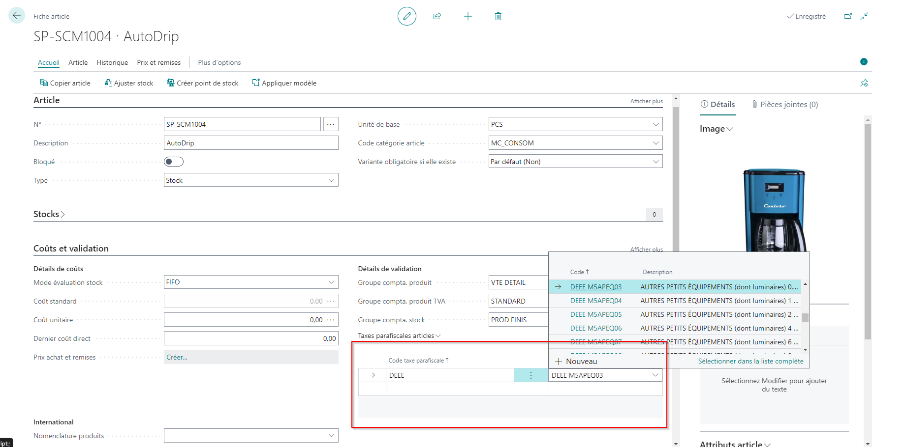Select DEEE M5APEQ05 row
The width and height of the screenshot is (905, 447).
675,314
